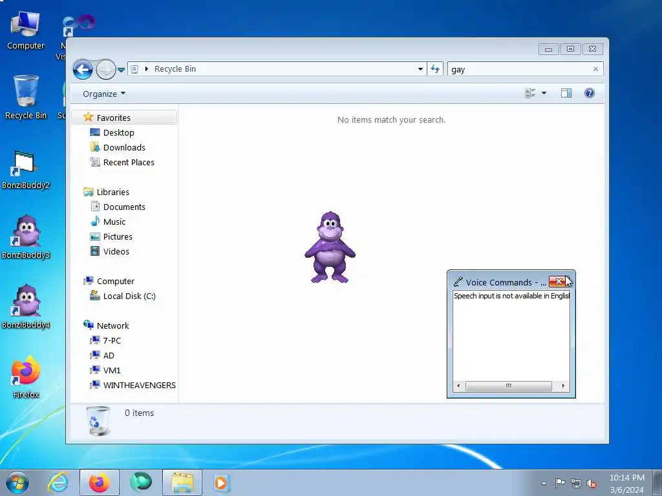This screenshot has width=662, height=496.
Task: Select Libraries in navigation pane
Action: 112,192
